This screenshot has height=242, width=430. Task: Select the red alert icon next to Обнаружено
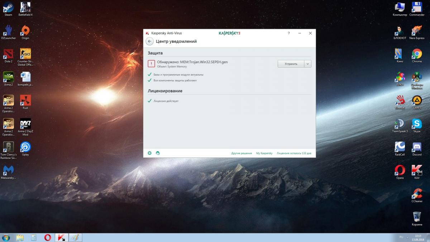click(152, 63)
